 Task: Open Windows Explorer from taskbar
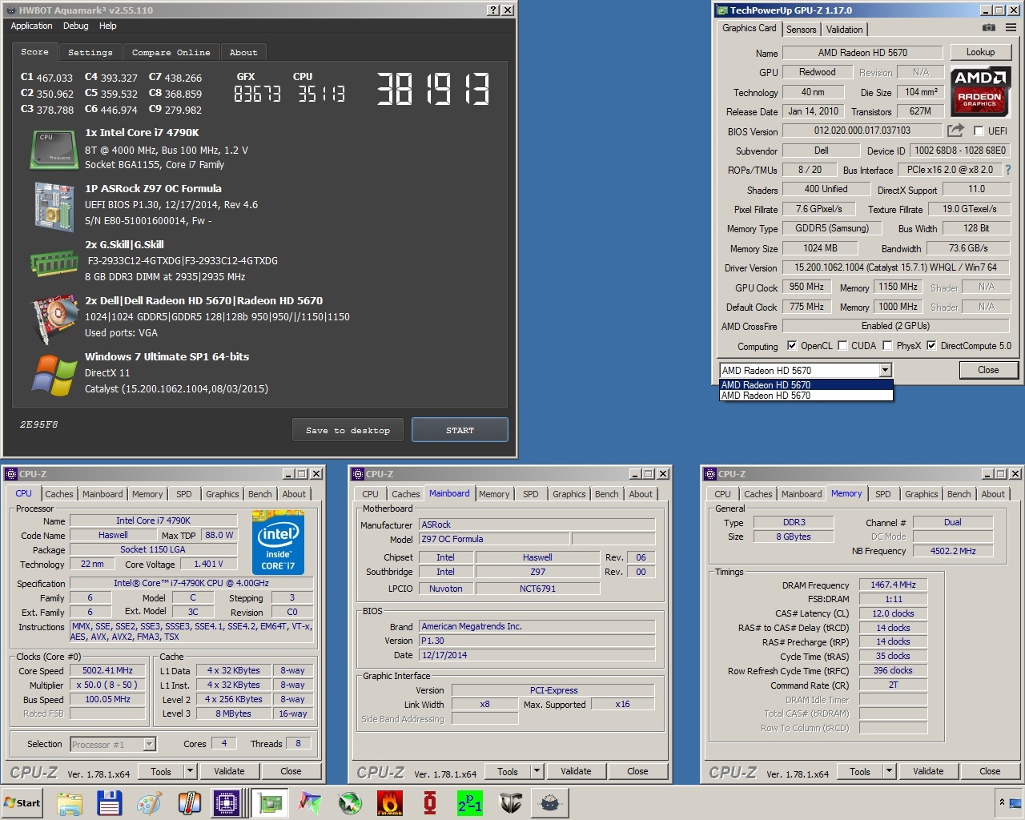click(70, 802)
